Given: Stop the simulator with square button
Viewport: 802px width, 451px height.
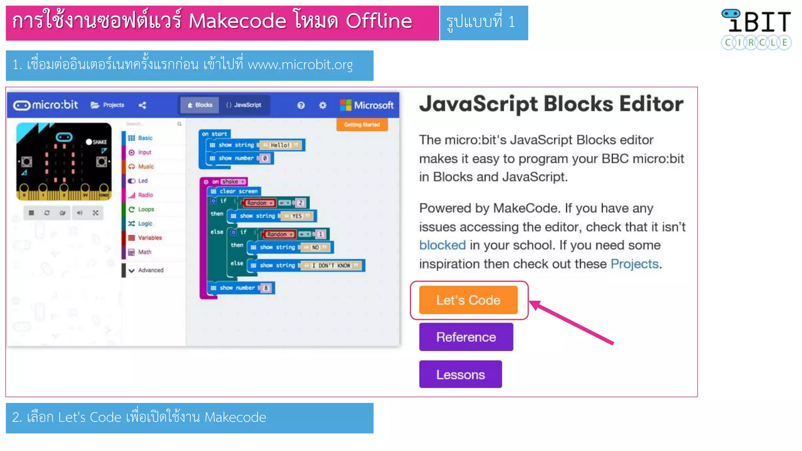Looking at the screenshot, I should coord(31,213).
